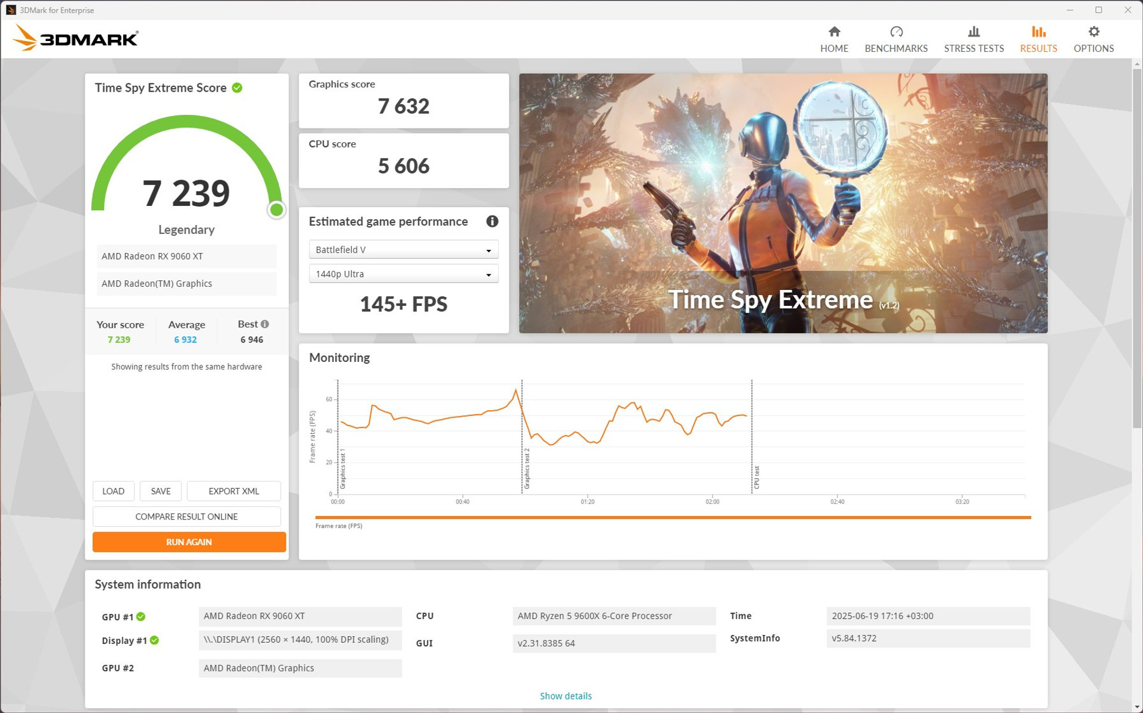Screen dimensions: 1143x713
Task: Click the Time Spy Extreme banner image
Action: click(783, 203)
